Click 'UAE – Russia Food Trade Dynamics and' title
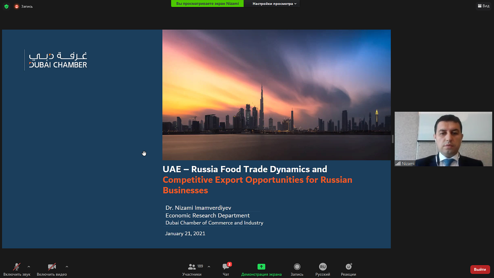 (245, 169)
